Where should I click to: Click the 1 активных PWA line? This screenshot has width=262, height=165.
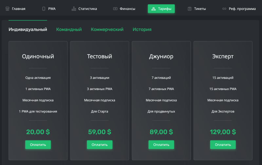pos(38,89)
